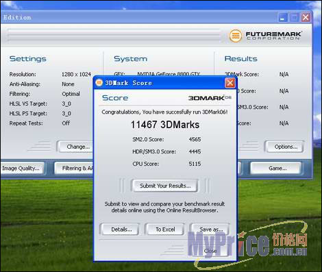Click Save as in score dialog
The width and height of the screenshot is (322, 272).
pos(210,229)
